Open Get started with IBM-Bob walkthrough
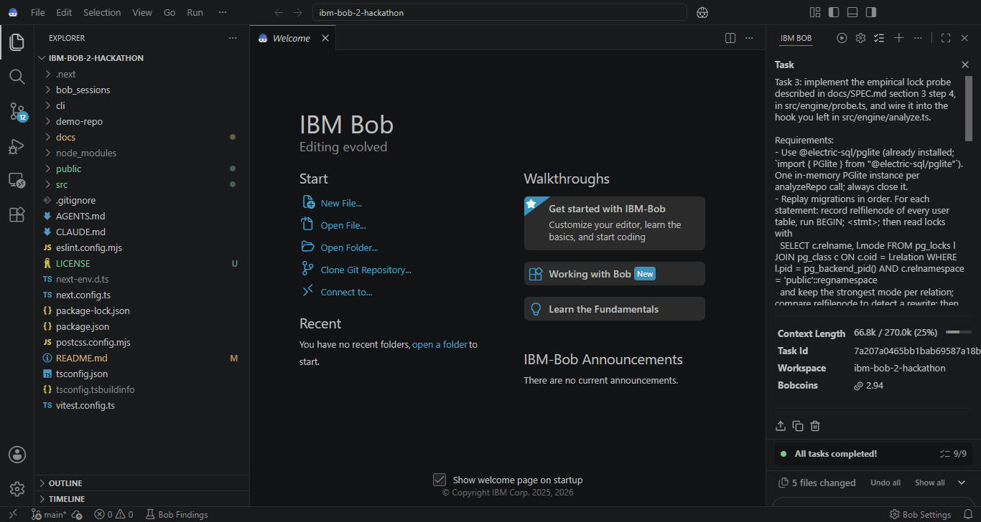The image size is (981, 522). [615, 223]
